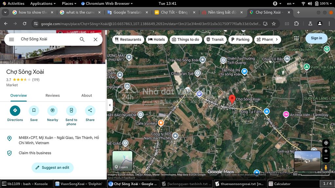Show Parking locations on map
Image resolution: width=335 pixels, height=188 pixels.
point(240,39)
